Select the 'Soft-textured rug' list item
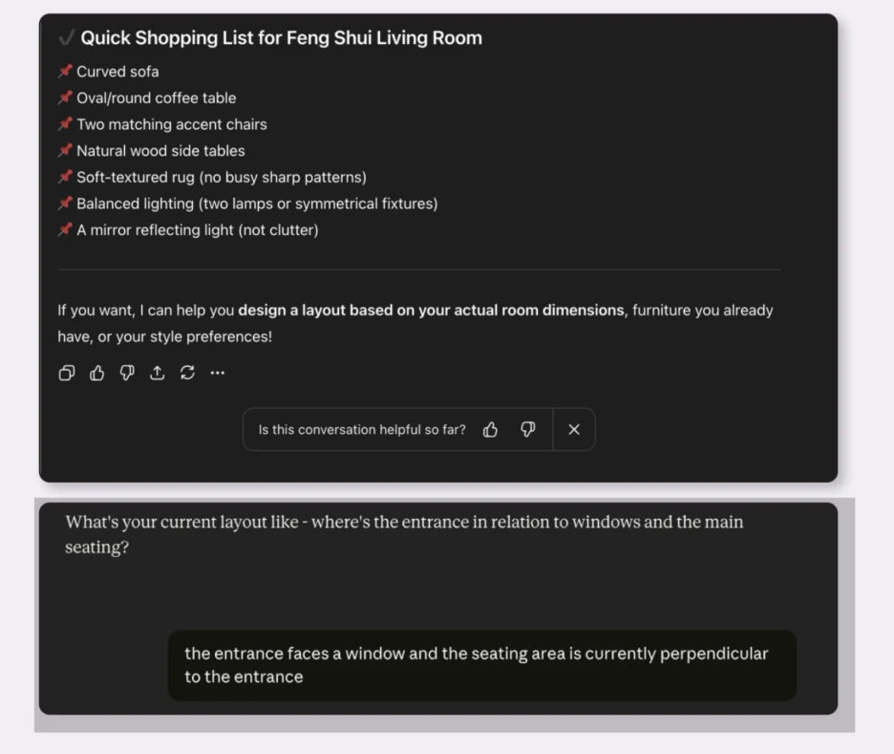The height and width of the screenshot is (754, 894). pyautogui.click(x=222, y=178)
